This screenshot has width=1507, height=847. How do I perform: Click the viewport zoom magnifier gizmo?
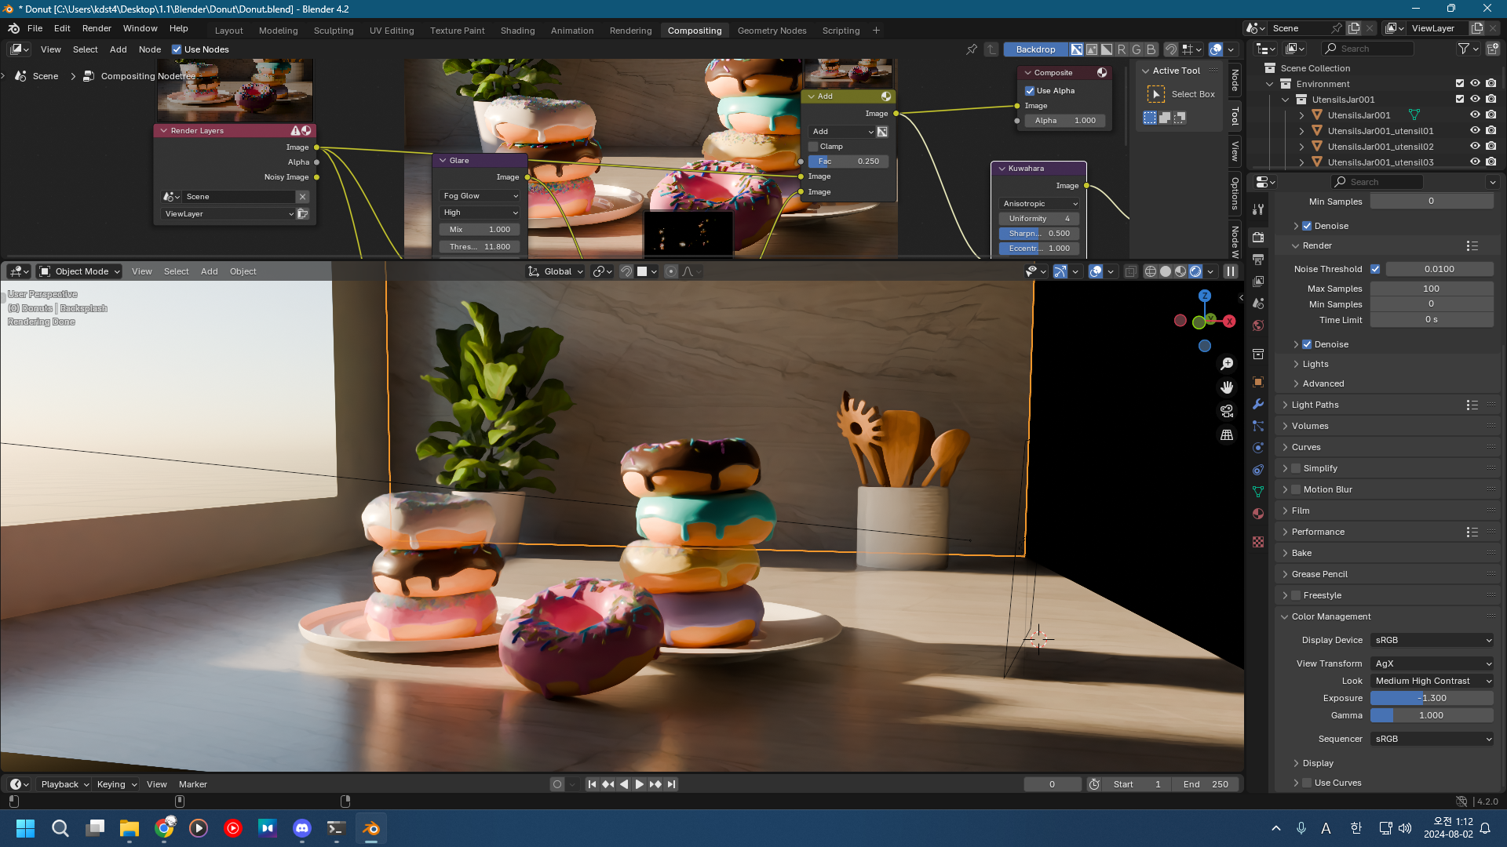(x=1227, y=364)
